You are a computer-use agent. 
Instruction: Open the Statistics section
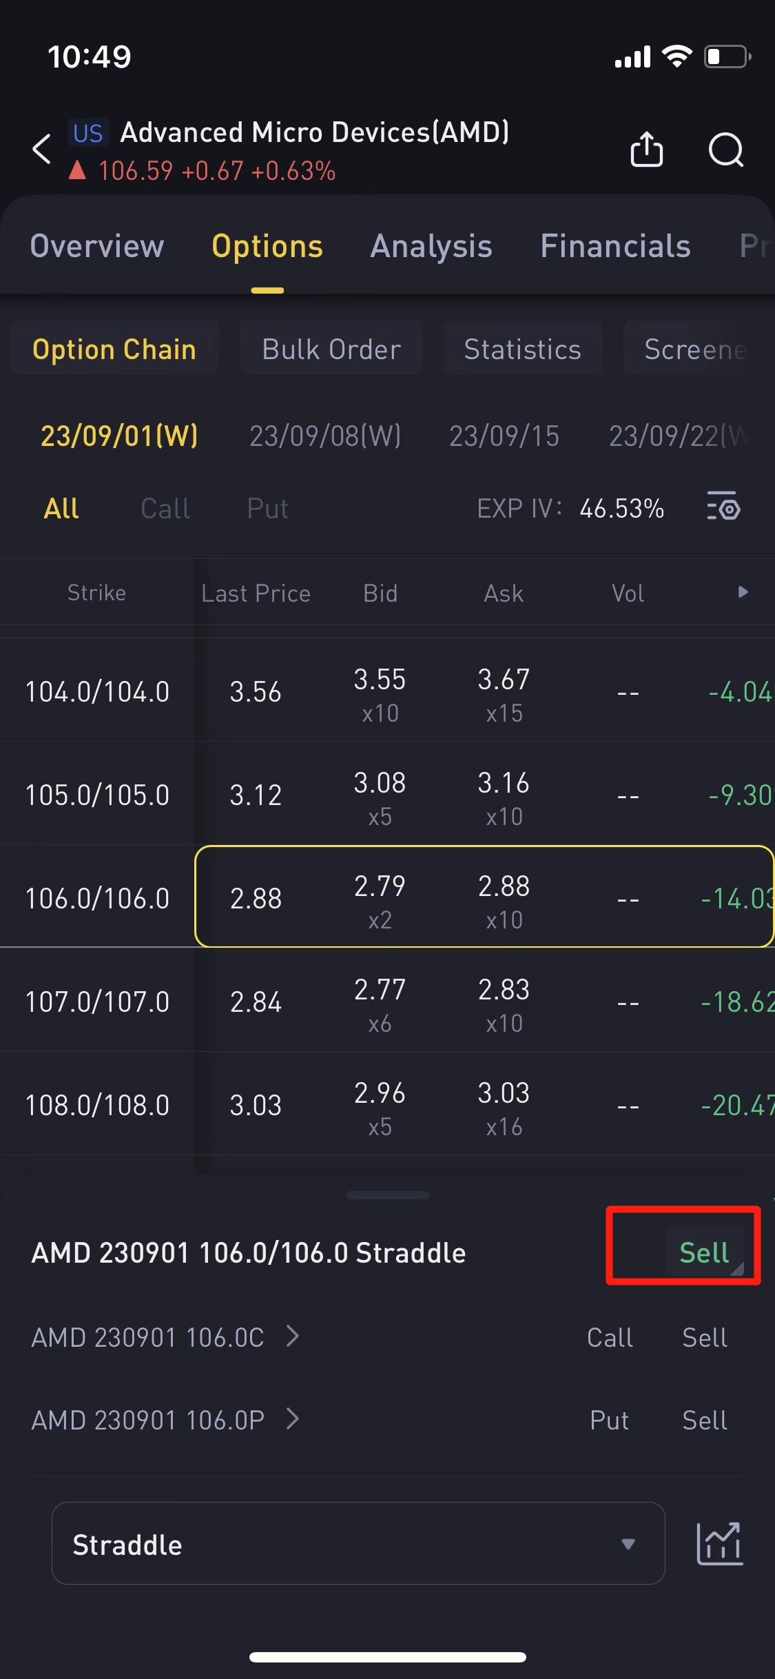click(x=523, y=349)
